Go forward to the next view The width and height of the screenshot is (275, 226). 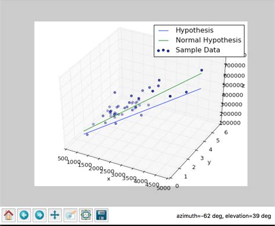(39, 215)
